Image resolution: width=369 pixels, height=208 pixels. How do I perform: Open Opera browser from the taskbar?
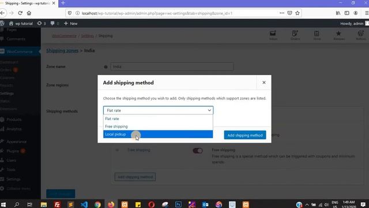(152, 205)
